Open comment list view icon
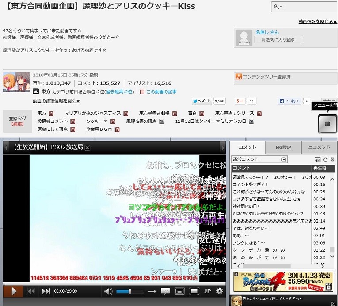The width and height of the screenshot is (338, 306). pos(318,159)
